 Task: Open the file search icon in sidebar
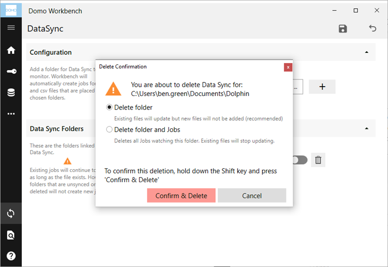pyautogui.click(x=11, y=235)
